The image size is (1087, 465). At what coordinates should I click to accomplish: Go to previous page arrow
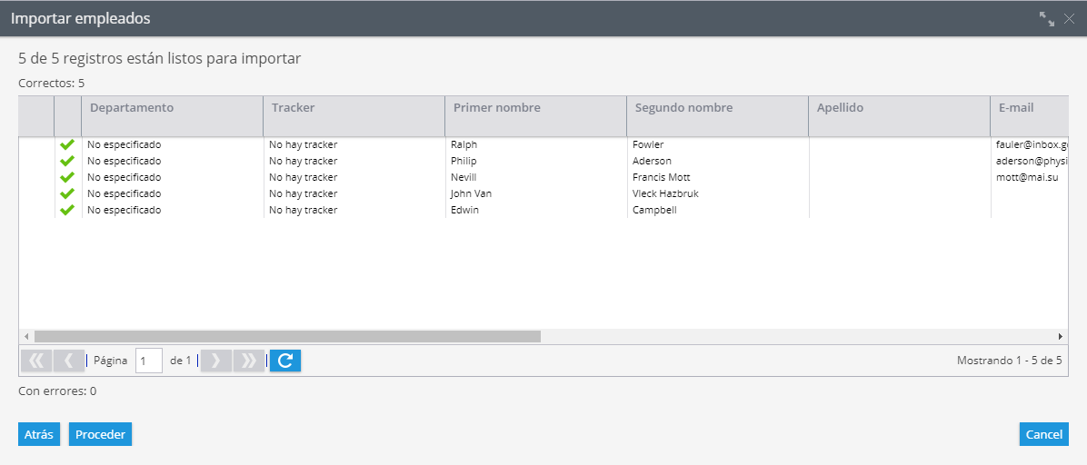tap(69, 361)
